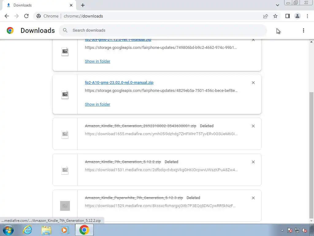Launch Internet Explorer from the taskbar
314x236 pixels.
(x=27, y=230)
